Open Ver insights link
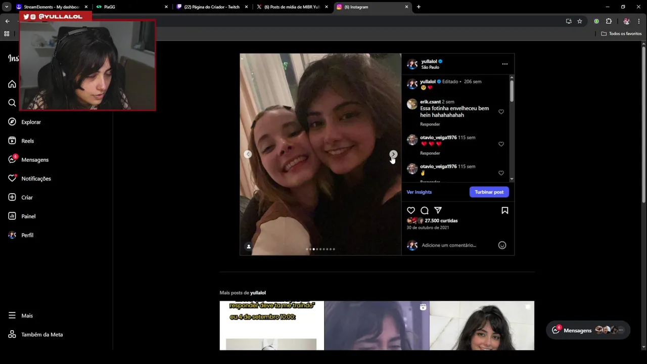 [x=419, y=192]
